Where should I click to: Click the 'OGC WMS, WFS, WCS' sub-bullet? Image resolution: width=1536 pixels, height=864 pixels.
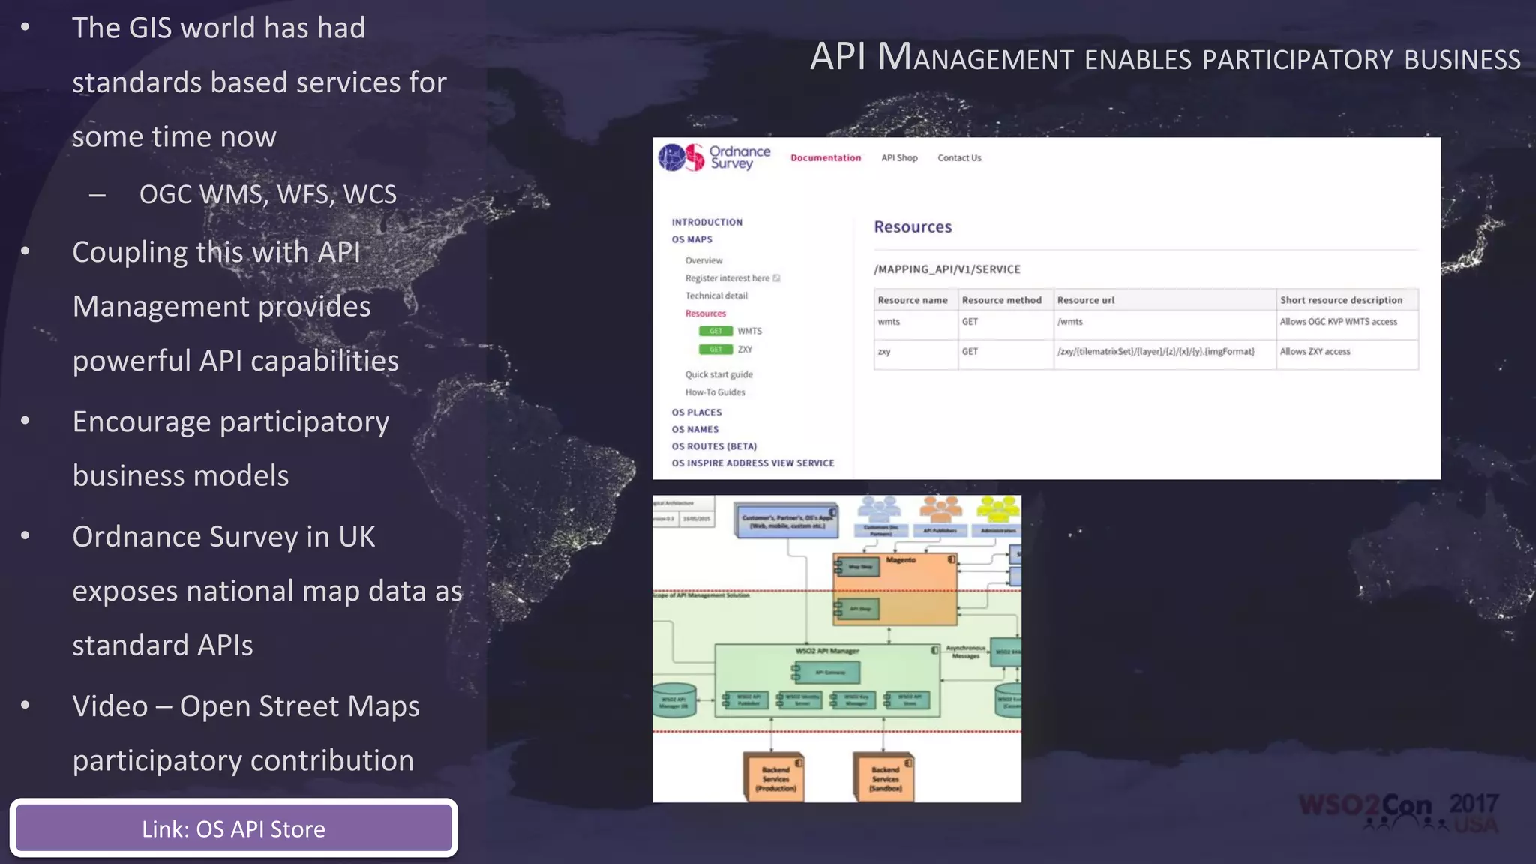(268, 194)
